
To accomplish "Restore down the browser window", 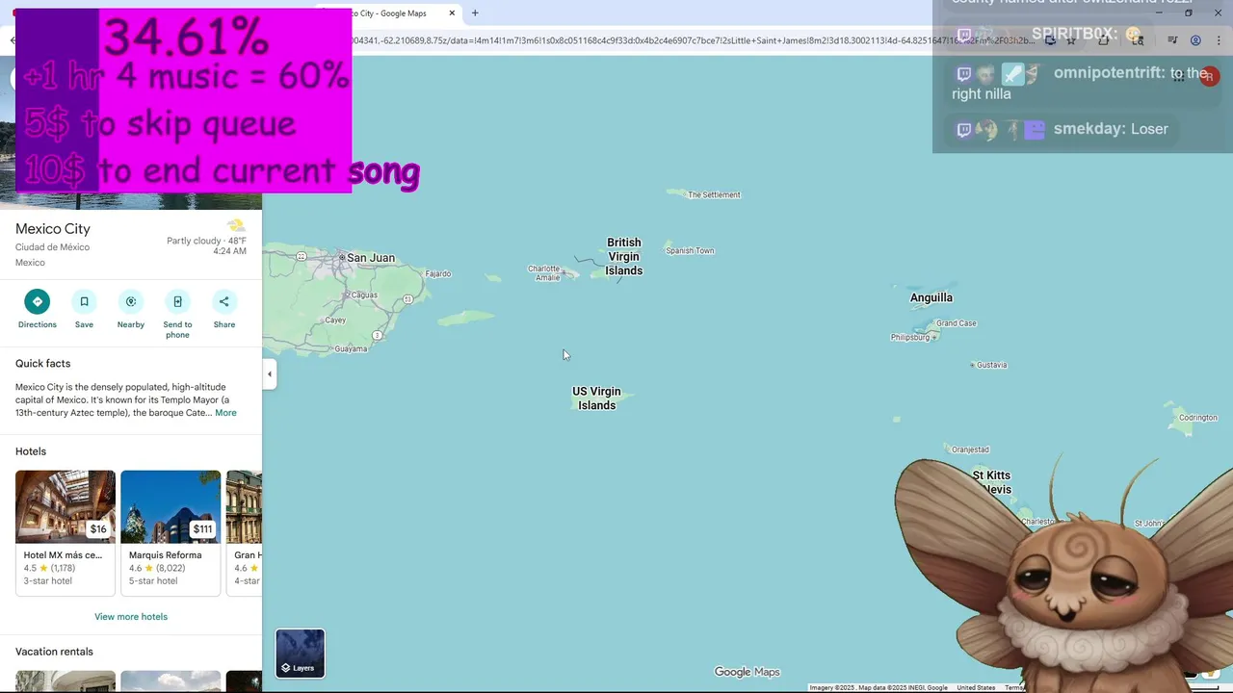I will click(x=1188, y=13).
